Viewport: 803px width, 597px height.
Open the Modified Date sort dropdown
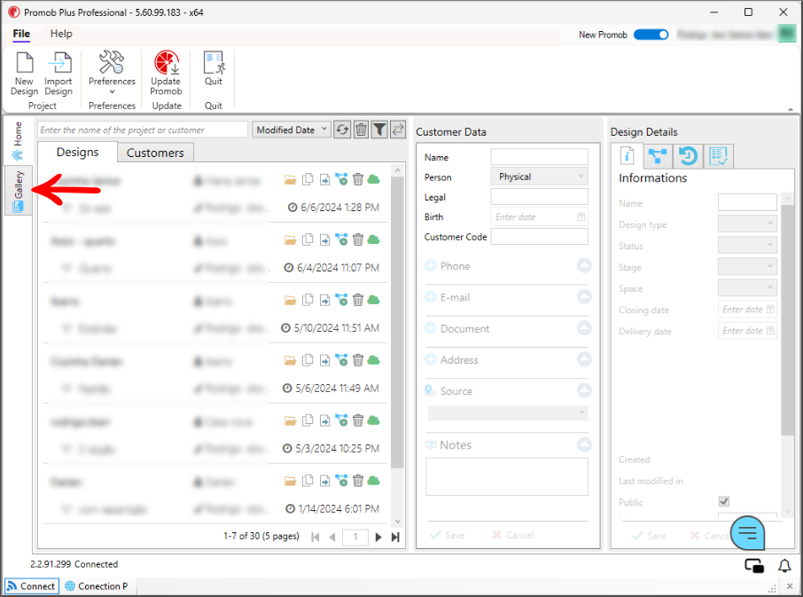(x=292, y=130)
